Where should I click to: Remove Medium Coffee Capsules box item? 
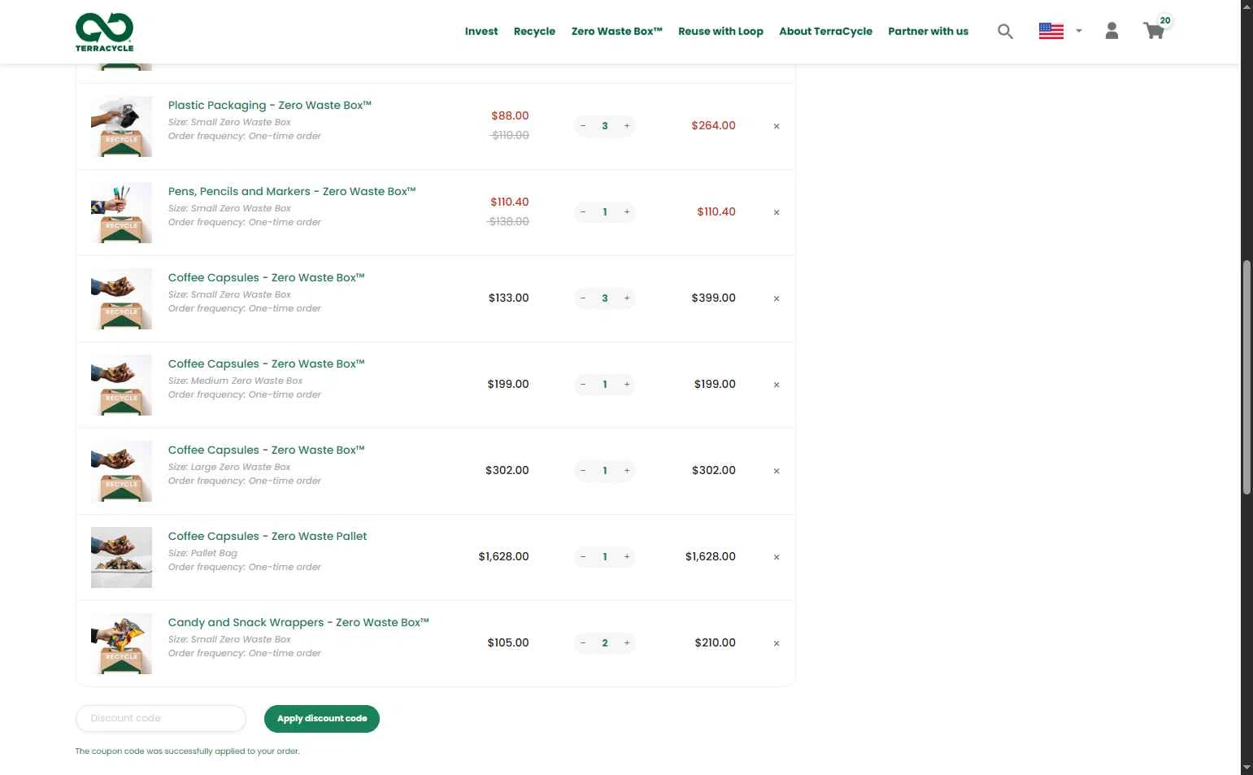[x=777, y=385]
